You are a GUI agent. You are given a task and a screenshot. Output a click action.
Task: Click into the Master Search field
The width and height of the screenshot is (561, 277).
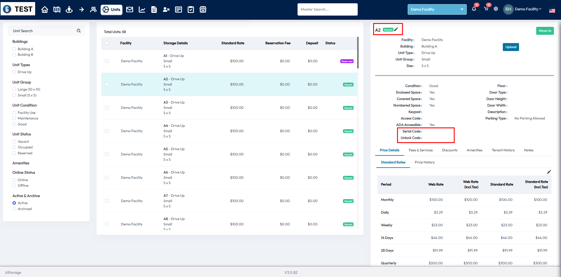tap(327, 9)
